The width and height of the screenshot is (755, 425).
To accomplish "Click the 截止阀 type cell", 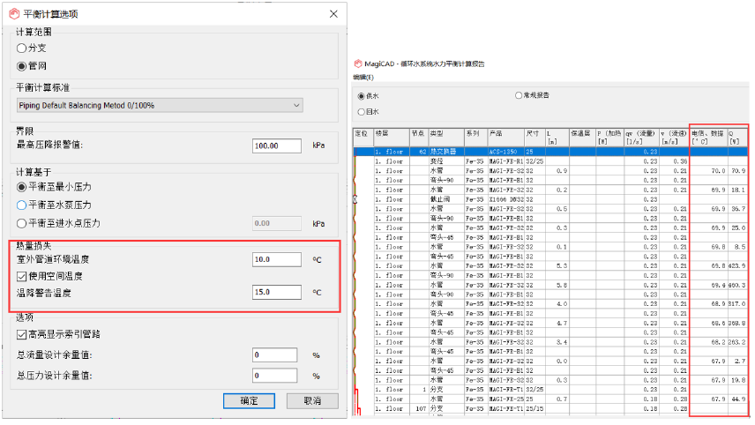I will 446,199.
